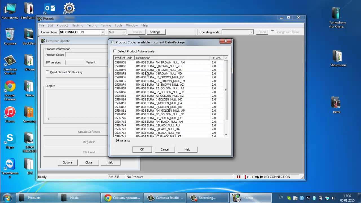Click the product list scroll down arrow

coord(226,135)
